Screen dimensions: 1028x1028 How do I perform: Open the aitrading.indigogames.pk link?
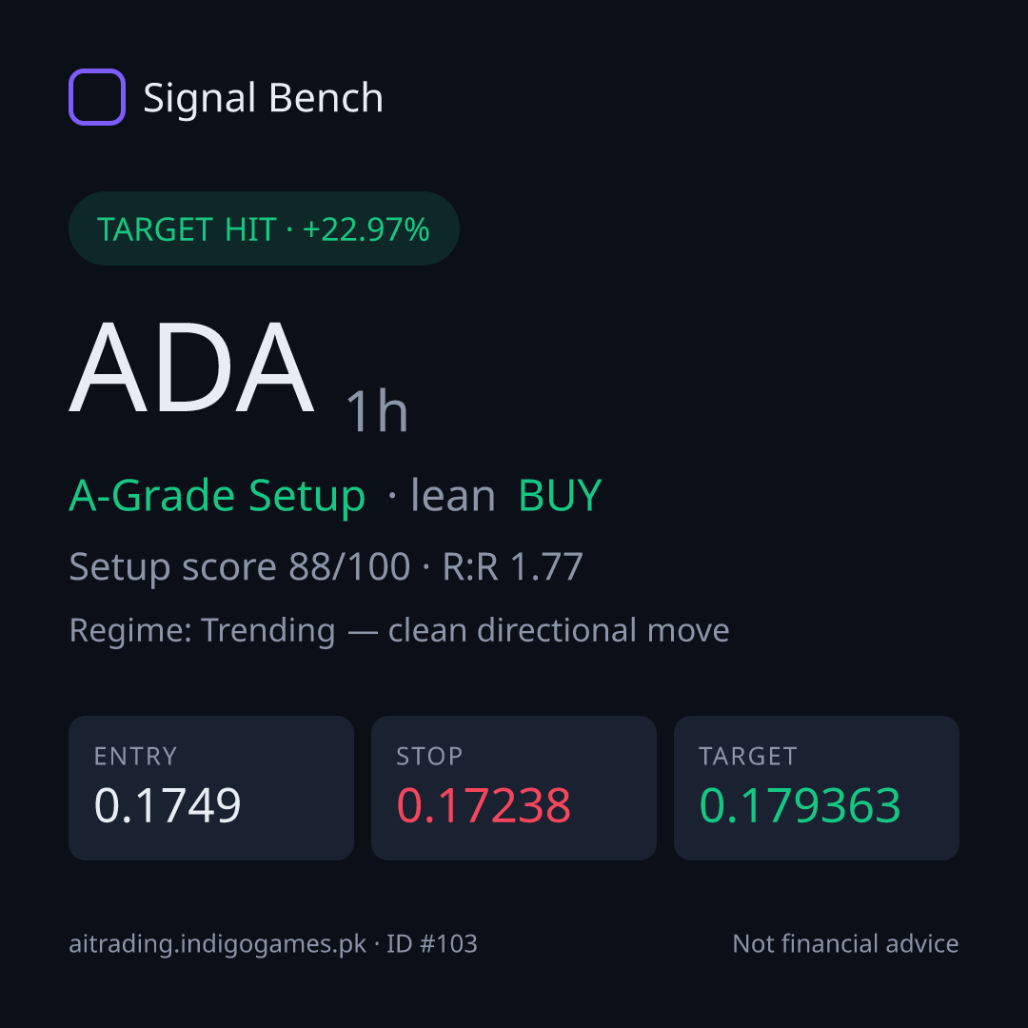click(x=218, y=945)
